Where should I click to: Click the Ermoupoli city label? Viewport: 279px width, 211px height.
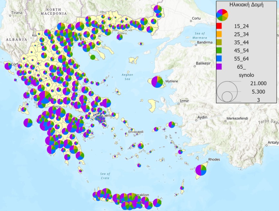point(136,132)
